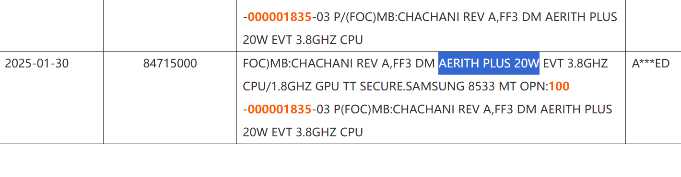
Task: Click the highlighted AERITH PLUS 20W text
Action: click(x=489, y=63)
